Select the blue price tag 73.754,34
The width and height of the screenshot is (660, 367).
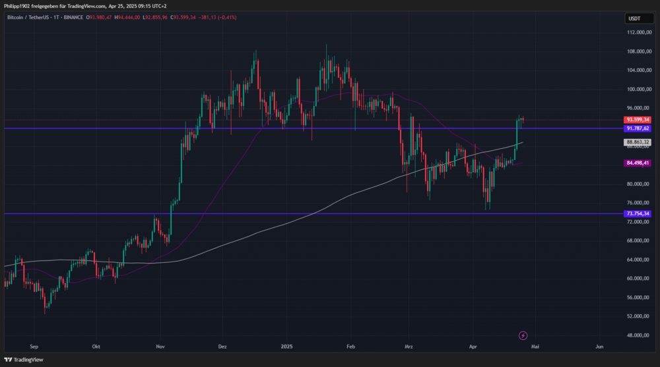638,213
